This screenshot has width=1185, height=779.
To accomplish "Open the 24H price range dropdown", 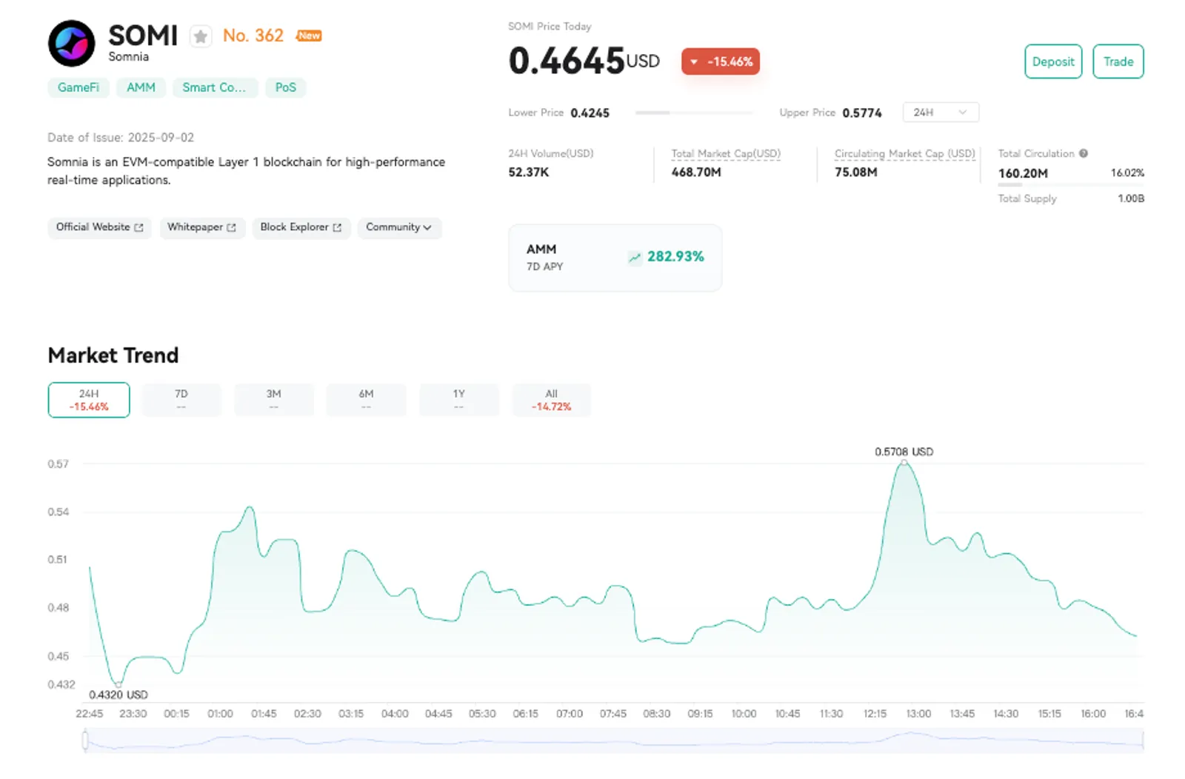I will click(x=941, y=113).
